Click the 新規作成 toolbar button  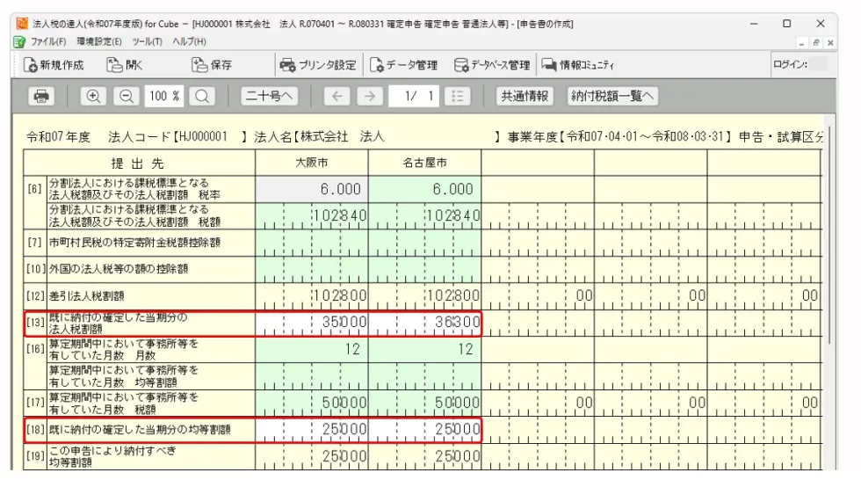click(x=54, y=65)
